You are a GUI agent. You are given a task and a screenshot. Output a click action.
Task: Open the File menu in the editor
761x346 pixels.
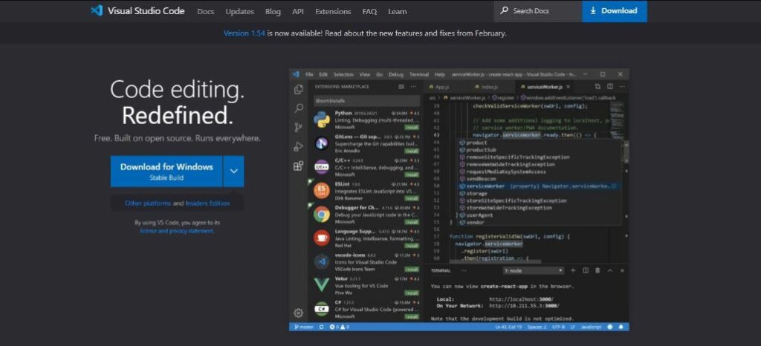(309, 75)
